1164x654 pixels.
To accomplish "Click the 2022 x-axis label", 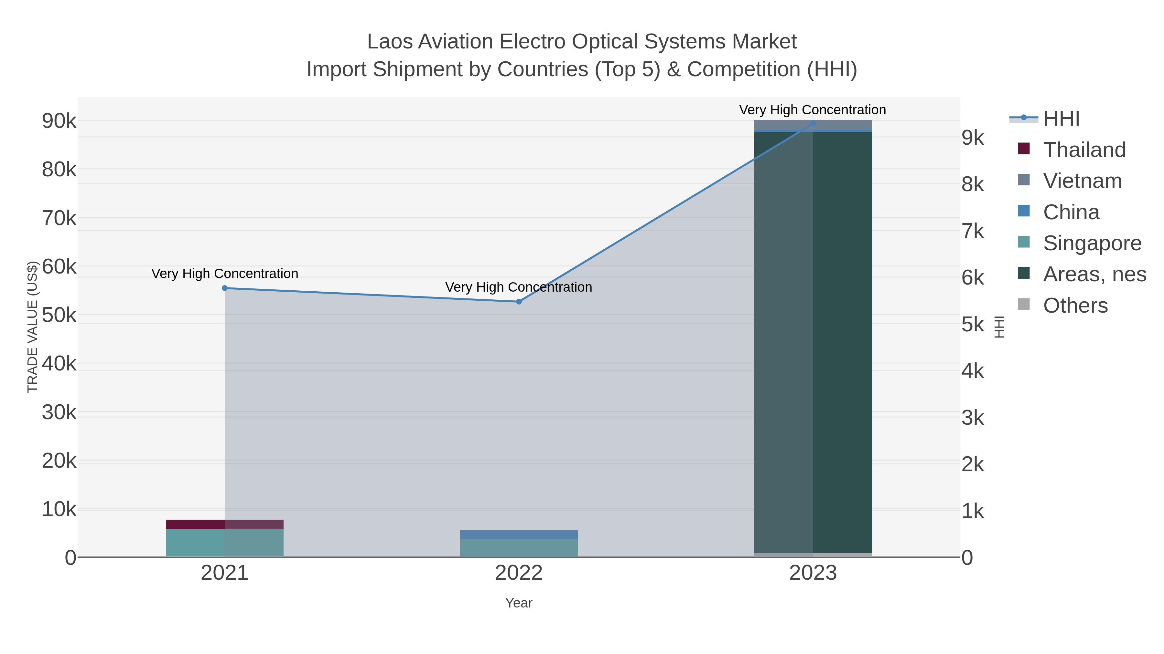I will (x=519, y=573).
